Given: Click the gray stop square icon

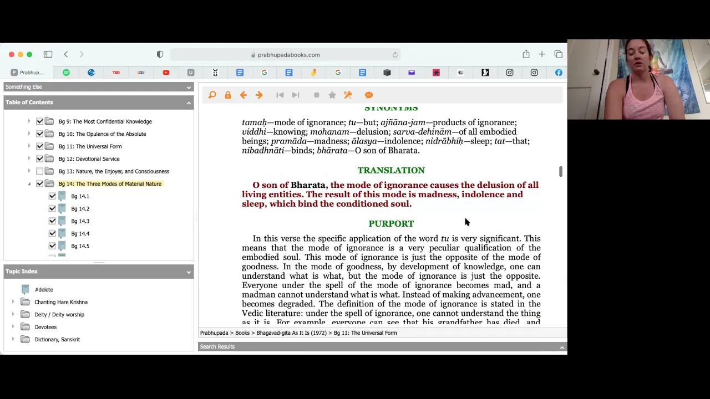Looking at the screenshot, I should [x=317, y=95].
